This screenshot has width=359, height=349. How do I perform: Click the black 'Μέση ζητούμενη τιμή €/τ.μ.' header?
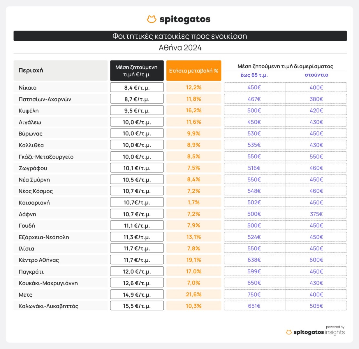coord(136,71)
